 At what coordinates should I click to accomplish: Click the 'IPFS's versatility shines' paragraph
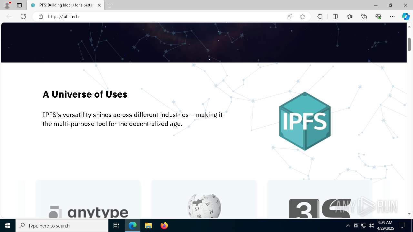click(133, 119)
